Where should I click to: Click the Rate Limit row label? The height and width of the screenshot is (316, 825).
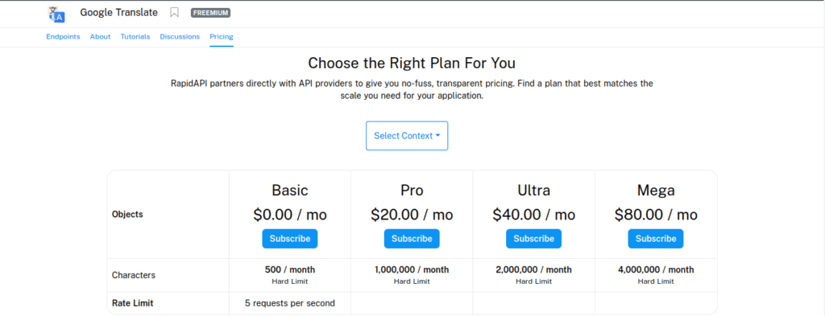[x=133, y=303]
